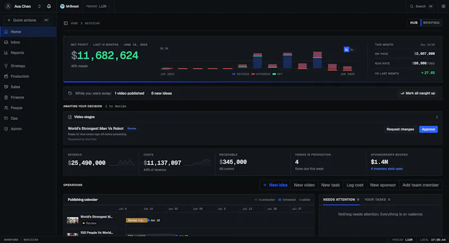Click the net profit figure $11,682,624
The width and height of the screenshot is (449, 243).
tap(105, 55)
